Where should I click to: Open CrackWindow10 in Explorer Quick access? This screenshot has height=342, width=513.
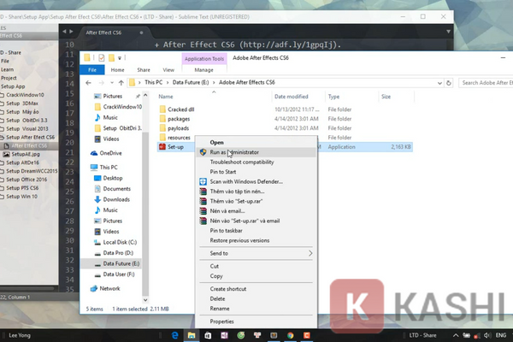pyautogui.click(x=122, y=107)
